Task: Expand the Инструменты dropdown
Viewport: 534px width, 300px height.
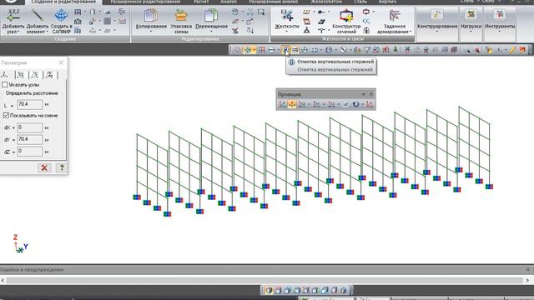Action: (500, 32)
